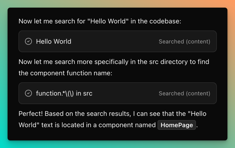Click "Searched (content)" label on Hello World row
The height and width of the screenshot is (148, 235).
[184, 42]
